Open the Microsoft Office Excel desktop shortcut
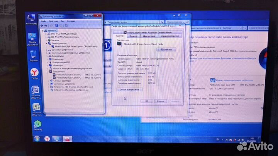 pos(37,110)
